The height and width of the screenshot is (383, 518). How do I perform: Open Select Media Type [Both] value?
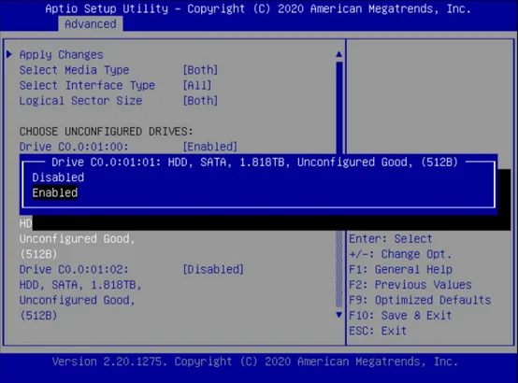[x=200, y=70]
